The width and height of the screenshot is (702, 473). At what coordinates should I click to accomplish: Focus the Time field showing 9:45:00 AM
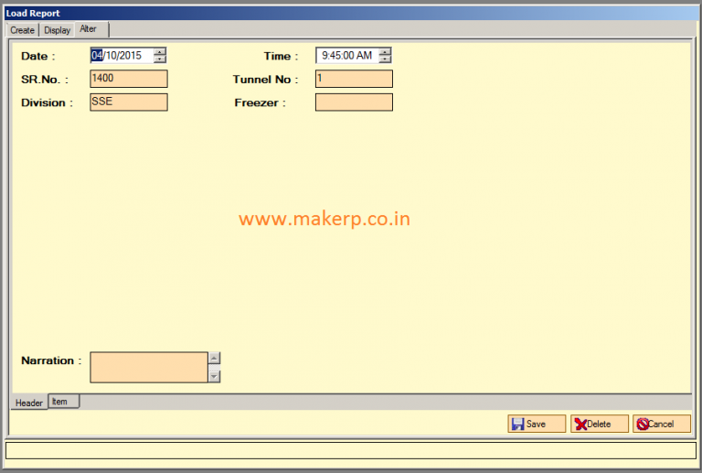[x=346, y=56]
